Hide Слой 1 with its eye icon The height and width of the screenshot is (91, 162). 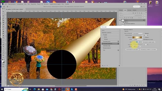(x=120, y=20)
